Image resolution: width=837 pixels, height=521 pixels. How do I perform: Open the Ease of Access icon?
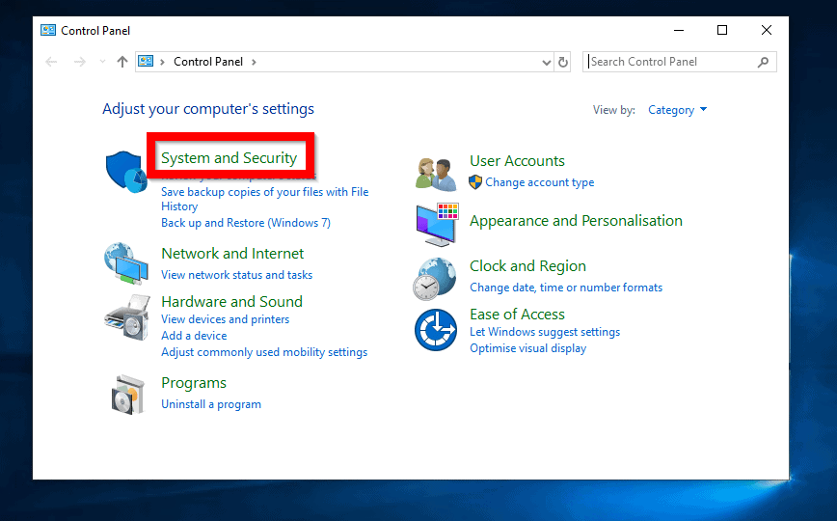[x=436, y=330]
